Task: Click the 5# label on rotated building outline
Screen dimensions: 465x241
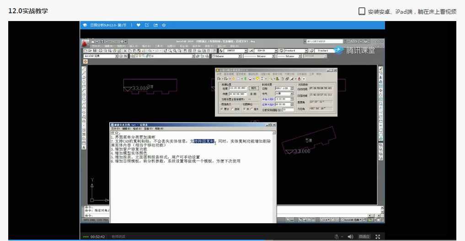Action: (x=309, y=140)
